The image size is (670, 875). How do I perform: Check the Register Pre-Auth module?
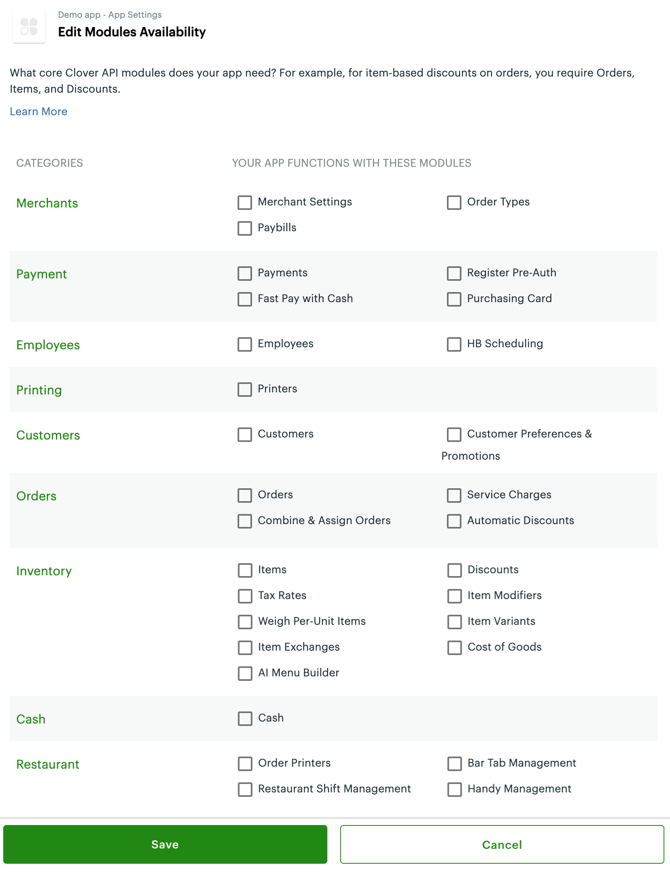pos(454,274)
